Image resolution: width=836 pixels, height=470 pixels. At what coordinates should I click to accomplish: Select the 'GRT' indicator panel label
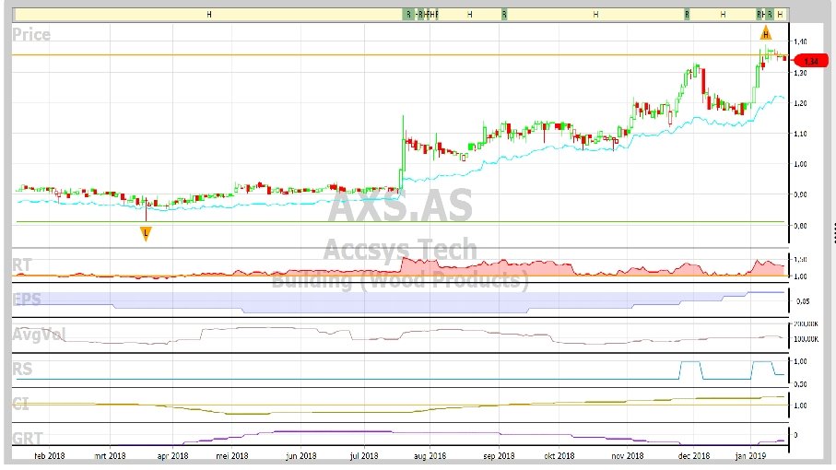coord(28,438)
